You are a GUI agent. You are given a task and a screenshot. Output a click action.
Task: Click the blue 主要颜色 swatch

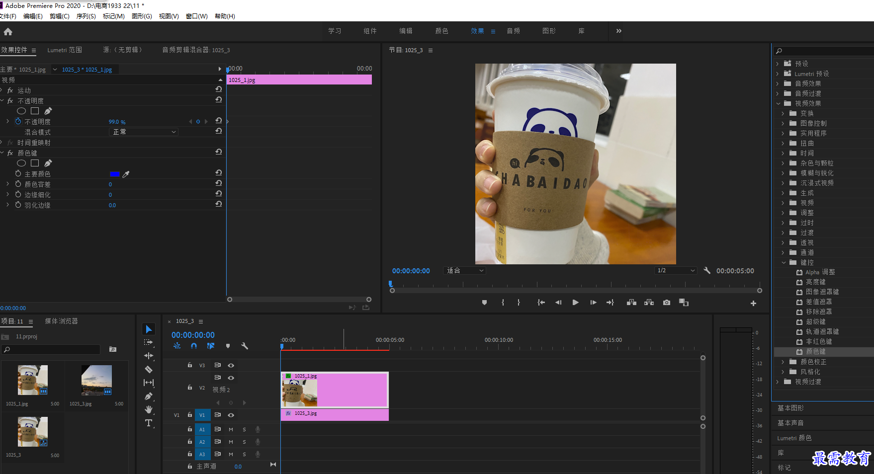pyautogui.click(x=114, y=174)
